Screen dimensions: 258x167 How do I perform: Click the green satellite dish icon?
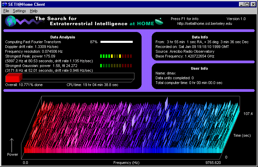[159, 21]
